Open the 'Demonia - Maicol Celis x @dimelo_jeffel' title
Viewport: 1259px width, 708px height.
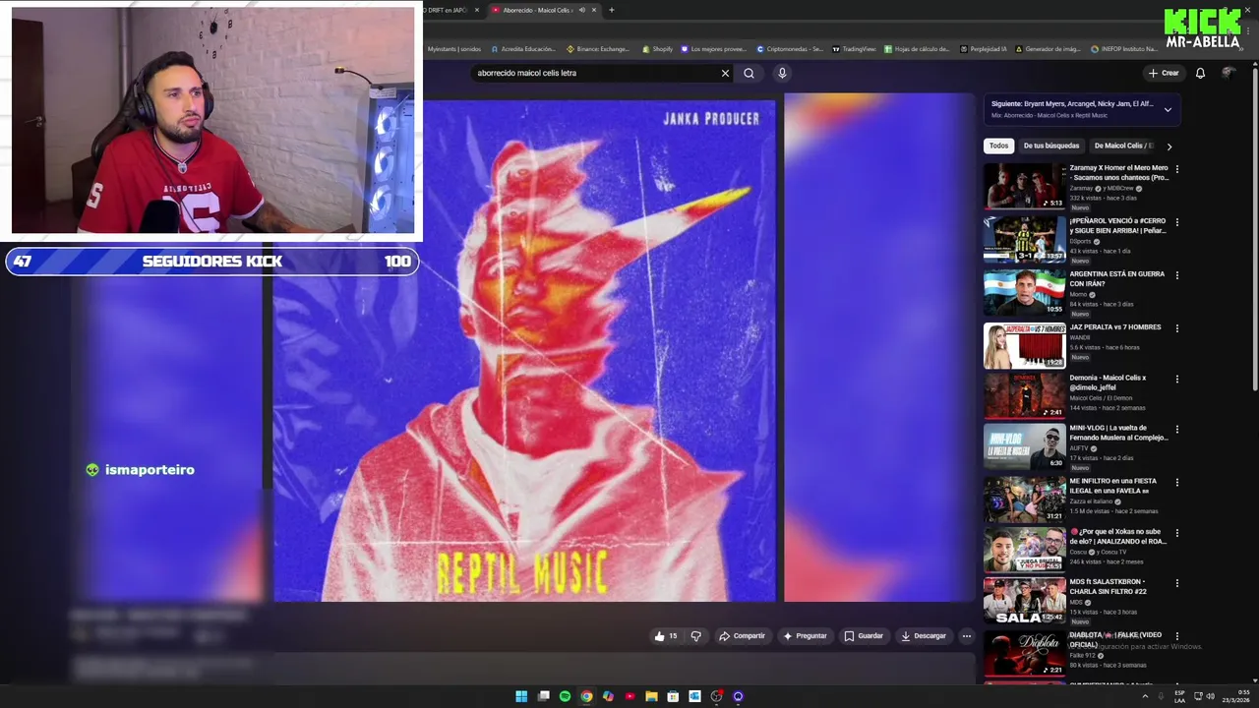(1109, 383)
